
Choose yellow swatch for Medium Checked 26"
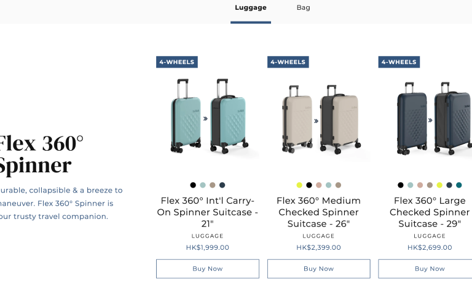point(299,185)
